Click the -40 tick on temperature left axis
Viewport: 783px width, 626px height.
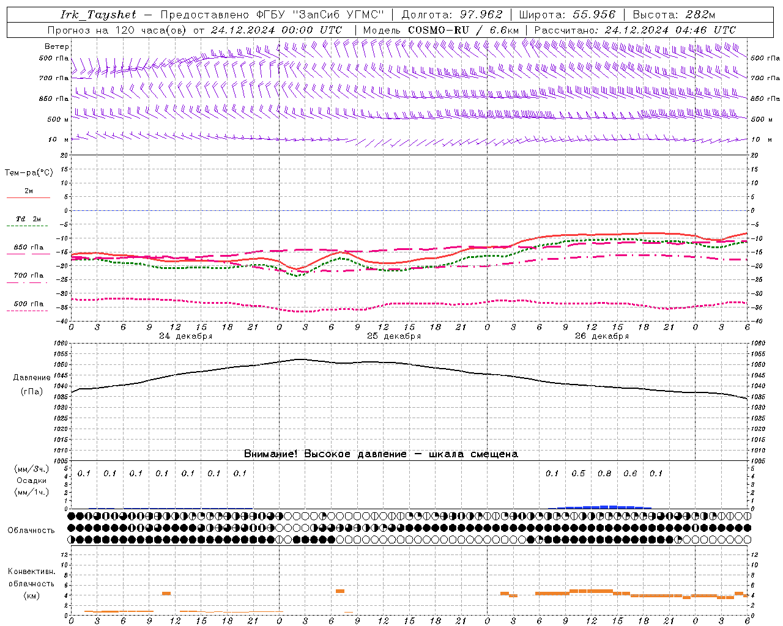[x=63, y=322]
